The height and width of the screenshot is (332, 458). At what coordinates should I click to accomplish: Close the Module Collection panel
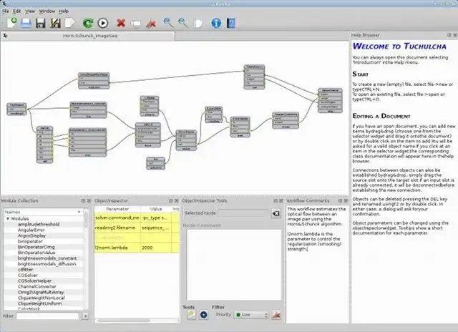(89, 201)
